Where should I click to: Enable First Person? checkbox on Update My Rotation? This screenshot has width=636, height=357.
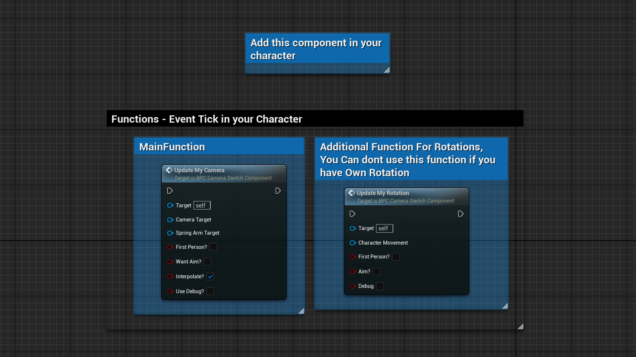[x=396, y=257]
